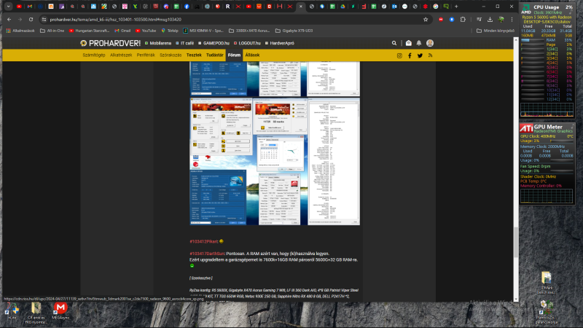Open the Perifériák menu
Image resolution: width=583 pixels, height=328 pixels.
coord(146,55)
